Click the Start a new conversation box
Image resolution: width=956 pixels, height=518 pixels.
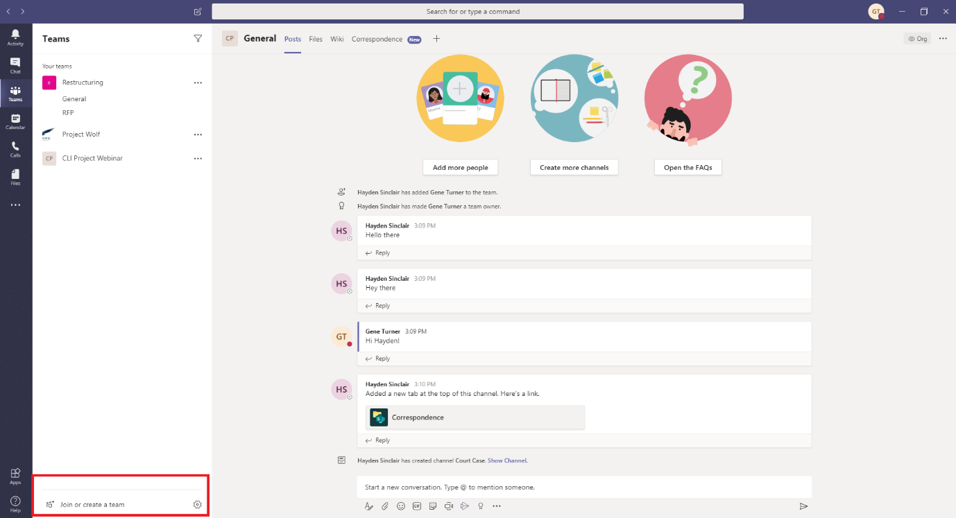coord(584,487)
